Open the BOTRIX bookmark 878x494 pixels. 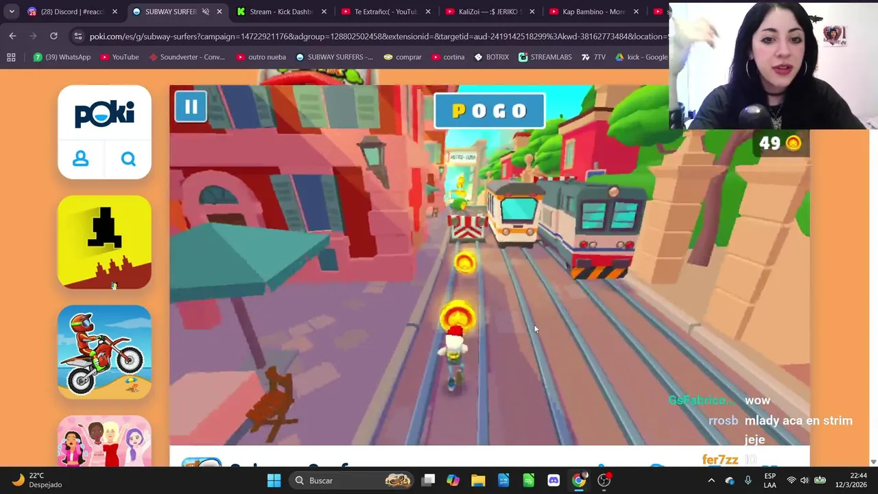coord(491,57)
